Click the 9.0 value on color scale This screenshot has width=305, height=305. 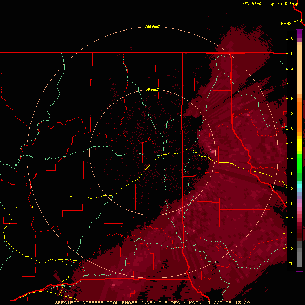tap(290, 53)
